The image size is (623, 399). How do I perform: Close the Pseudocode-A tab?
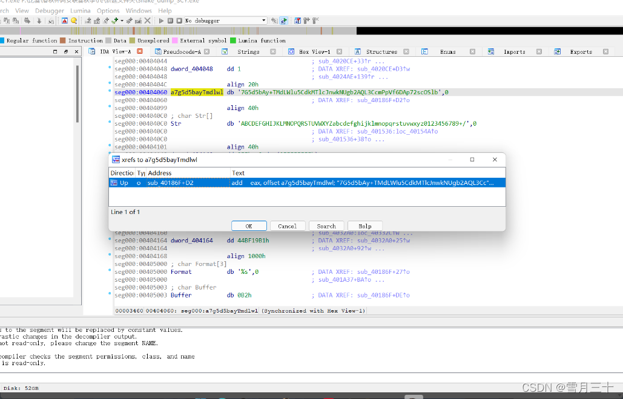[x=206, y=51]
